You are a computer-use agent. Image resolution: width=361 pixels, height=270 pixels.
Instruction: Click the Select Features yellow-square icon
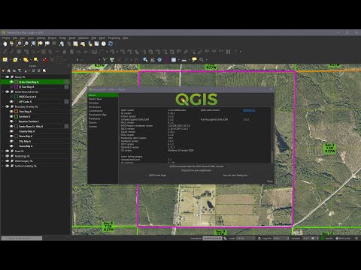(5, 60)
